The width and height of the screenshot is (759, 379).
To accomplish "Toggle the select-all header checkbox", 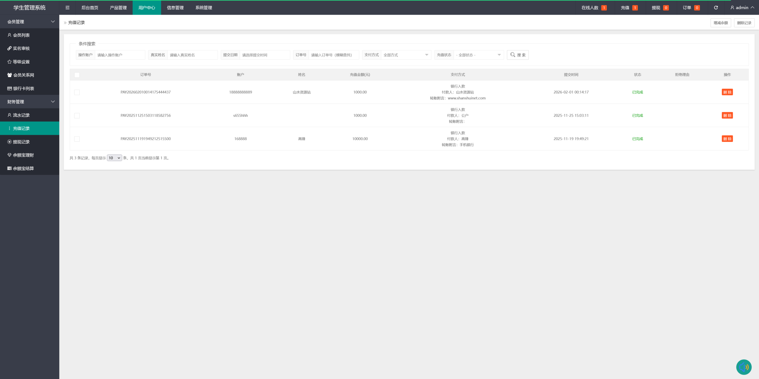I will pyautogui.click(x=77, y=75).
